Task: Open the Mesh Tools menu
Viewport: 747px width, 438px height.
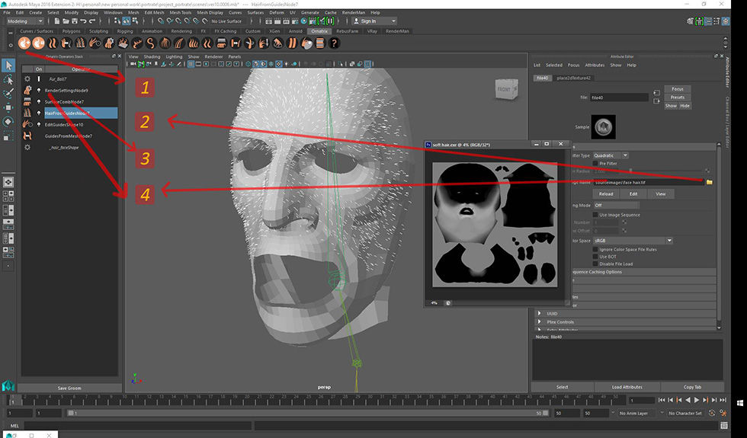Action: pos(181,12)
